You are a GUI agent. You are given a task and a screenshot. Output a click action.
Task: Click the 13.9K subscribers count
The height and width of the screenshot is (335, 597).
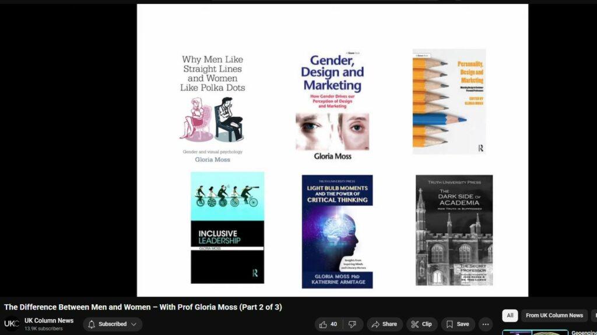43,329
